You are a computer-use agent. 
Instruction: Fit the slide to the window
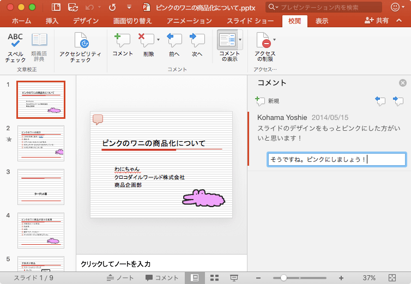(x=392, y=277)
